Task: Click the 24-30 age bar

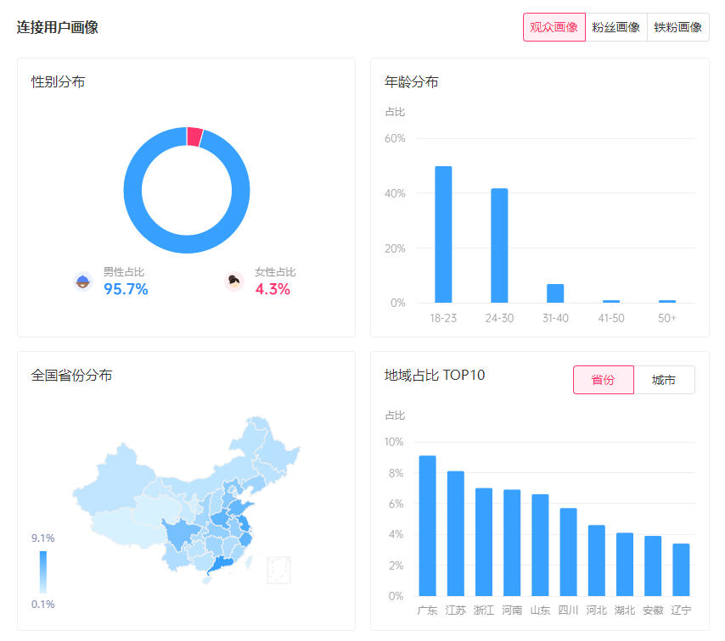Action: coord(499,246)
